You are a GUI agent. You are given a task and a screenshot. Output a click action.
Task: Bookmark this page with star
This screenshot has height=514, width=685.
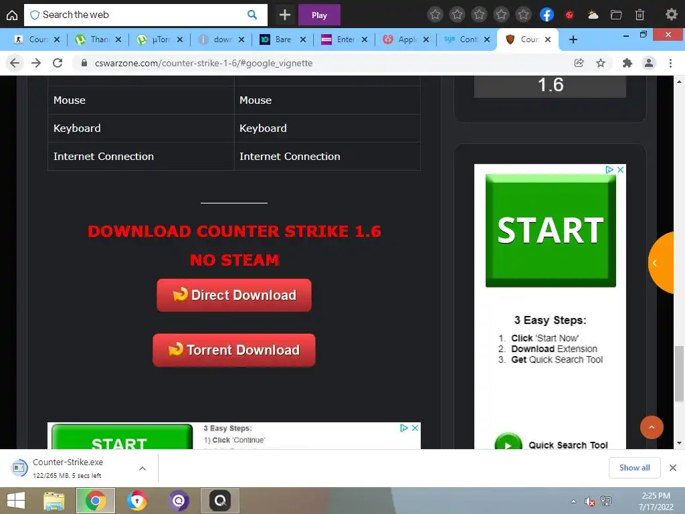[601, 63]
